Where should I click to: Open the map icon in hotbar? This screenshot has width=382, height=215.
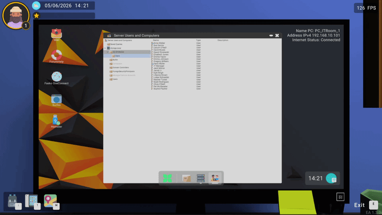[50, 201]
